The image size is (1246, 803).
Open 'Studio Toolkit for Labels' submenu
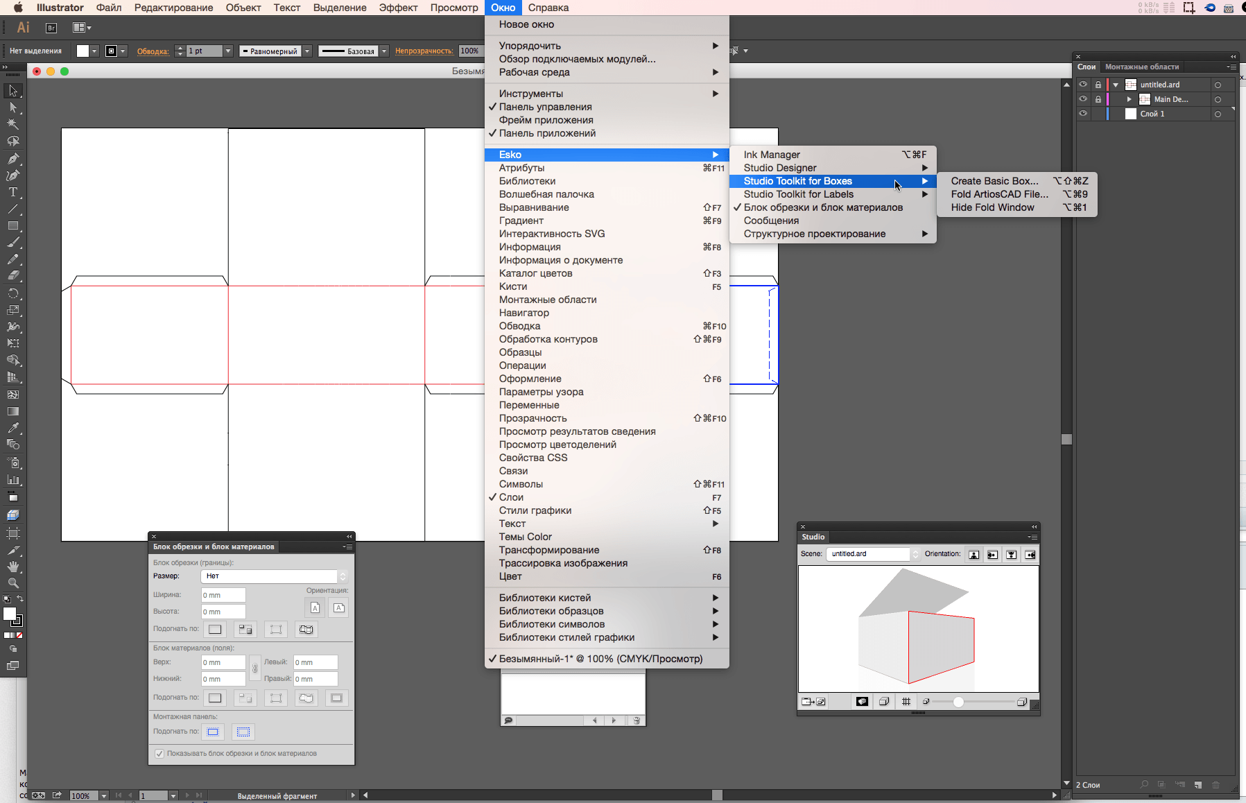click(832, 194)
